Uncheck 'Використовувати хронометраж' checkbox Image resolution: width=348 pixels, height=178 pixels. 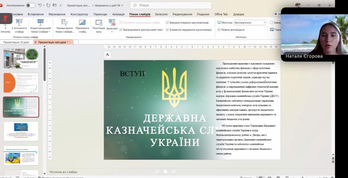click(167, 23)
